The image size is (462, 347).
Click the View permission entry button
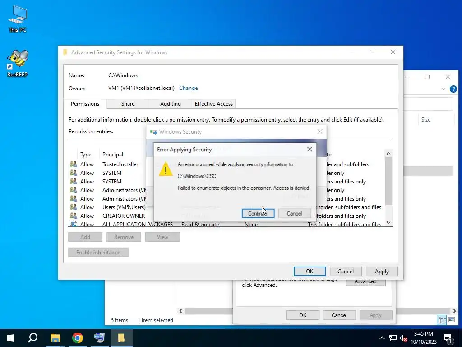pos(162,237)
